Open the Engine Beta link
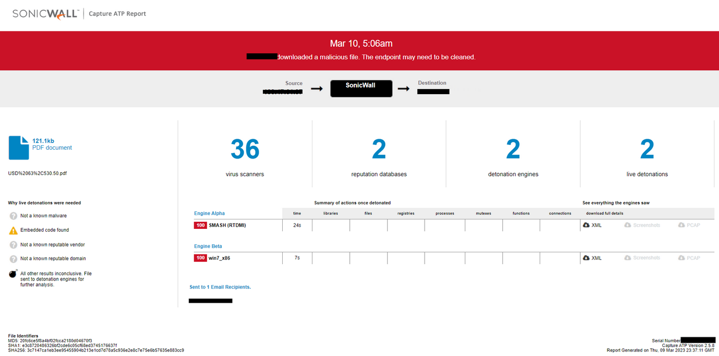This screenshot has width=719, height=356. click(x=208, y=246)
